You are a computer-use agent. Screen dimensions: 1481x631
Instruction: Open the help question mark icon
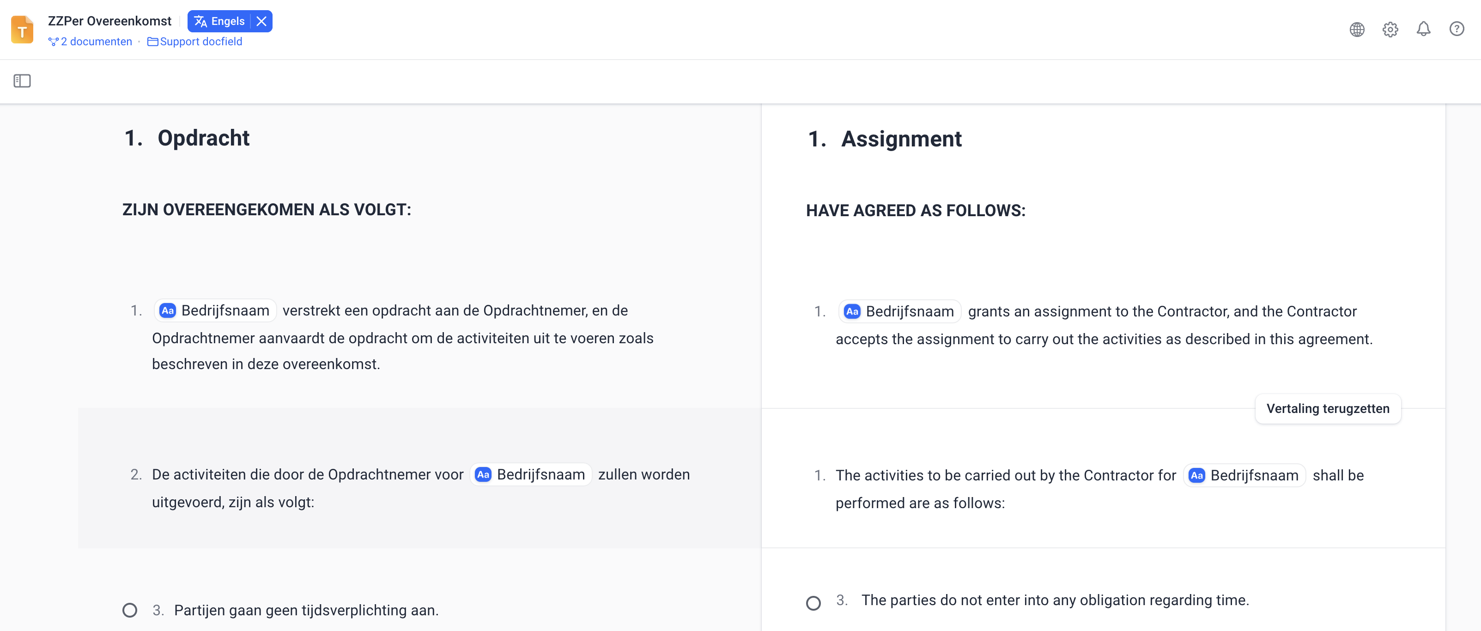(x=1456, y=29)
